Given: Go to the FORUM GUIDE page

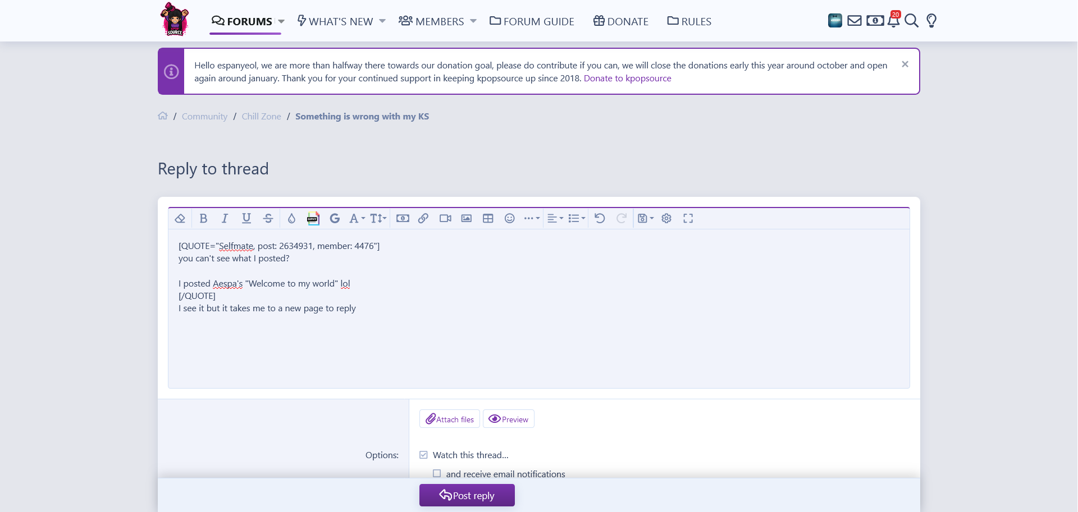Looking at the screenshot, I should [x=532, y=21].
